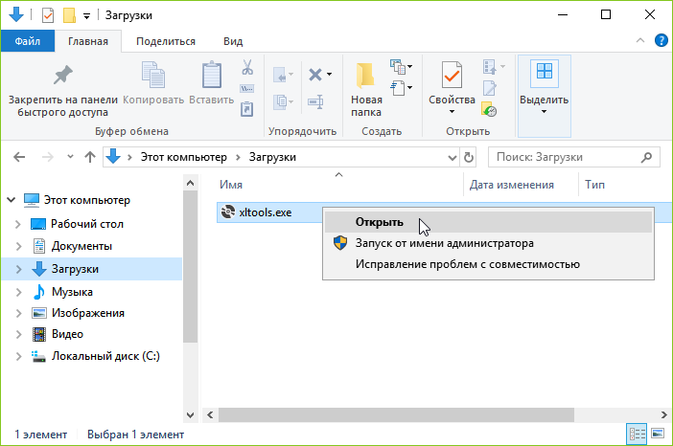Click navigation pane scroll down arrow
The image size is (673, 446).
point(190,414)
